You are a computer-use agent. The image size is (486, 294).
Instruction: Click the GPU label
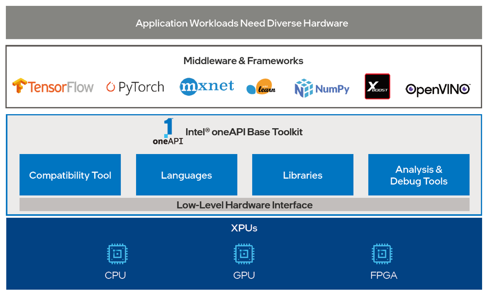pyautogui.click(x=244, y=275)
